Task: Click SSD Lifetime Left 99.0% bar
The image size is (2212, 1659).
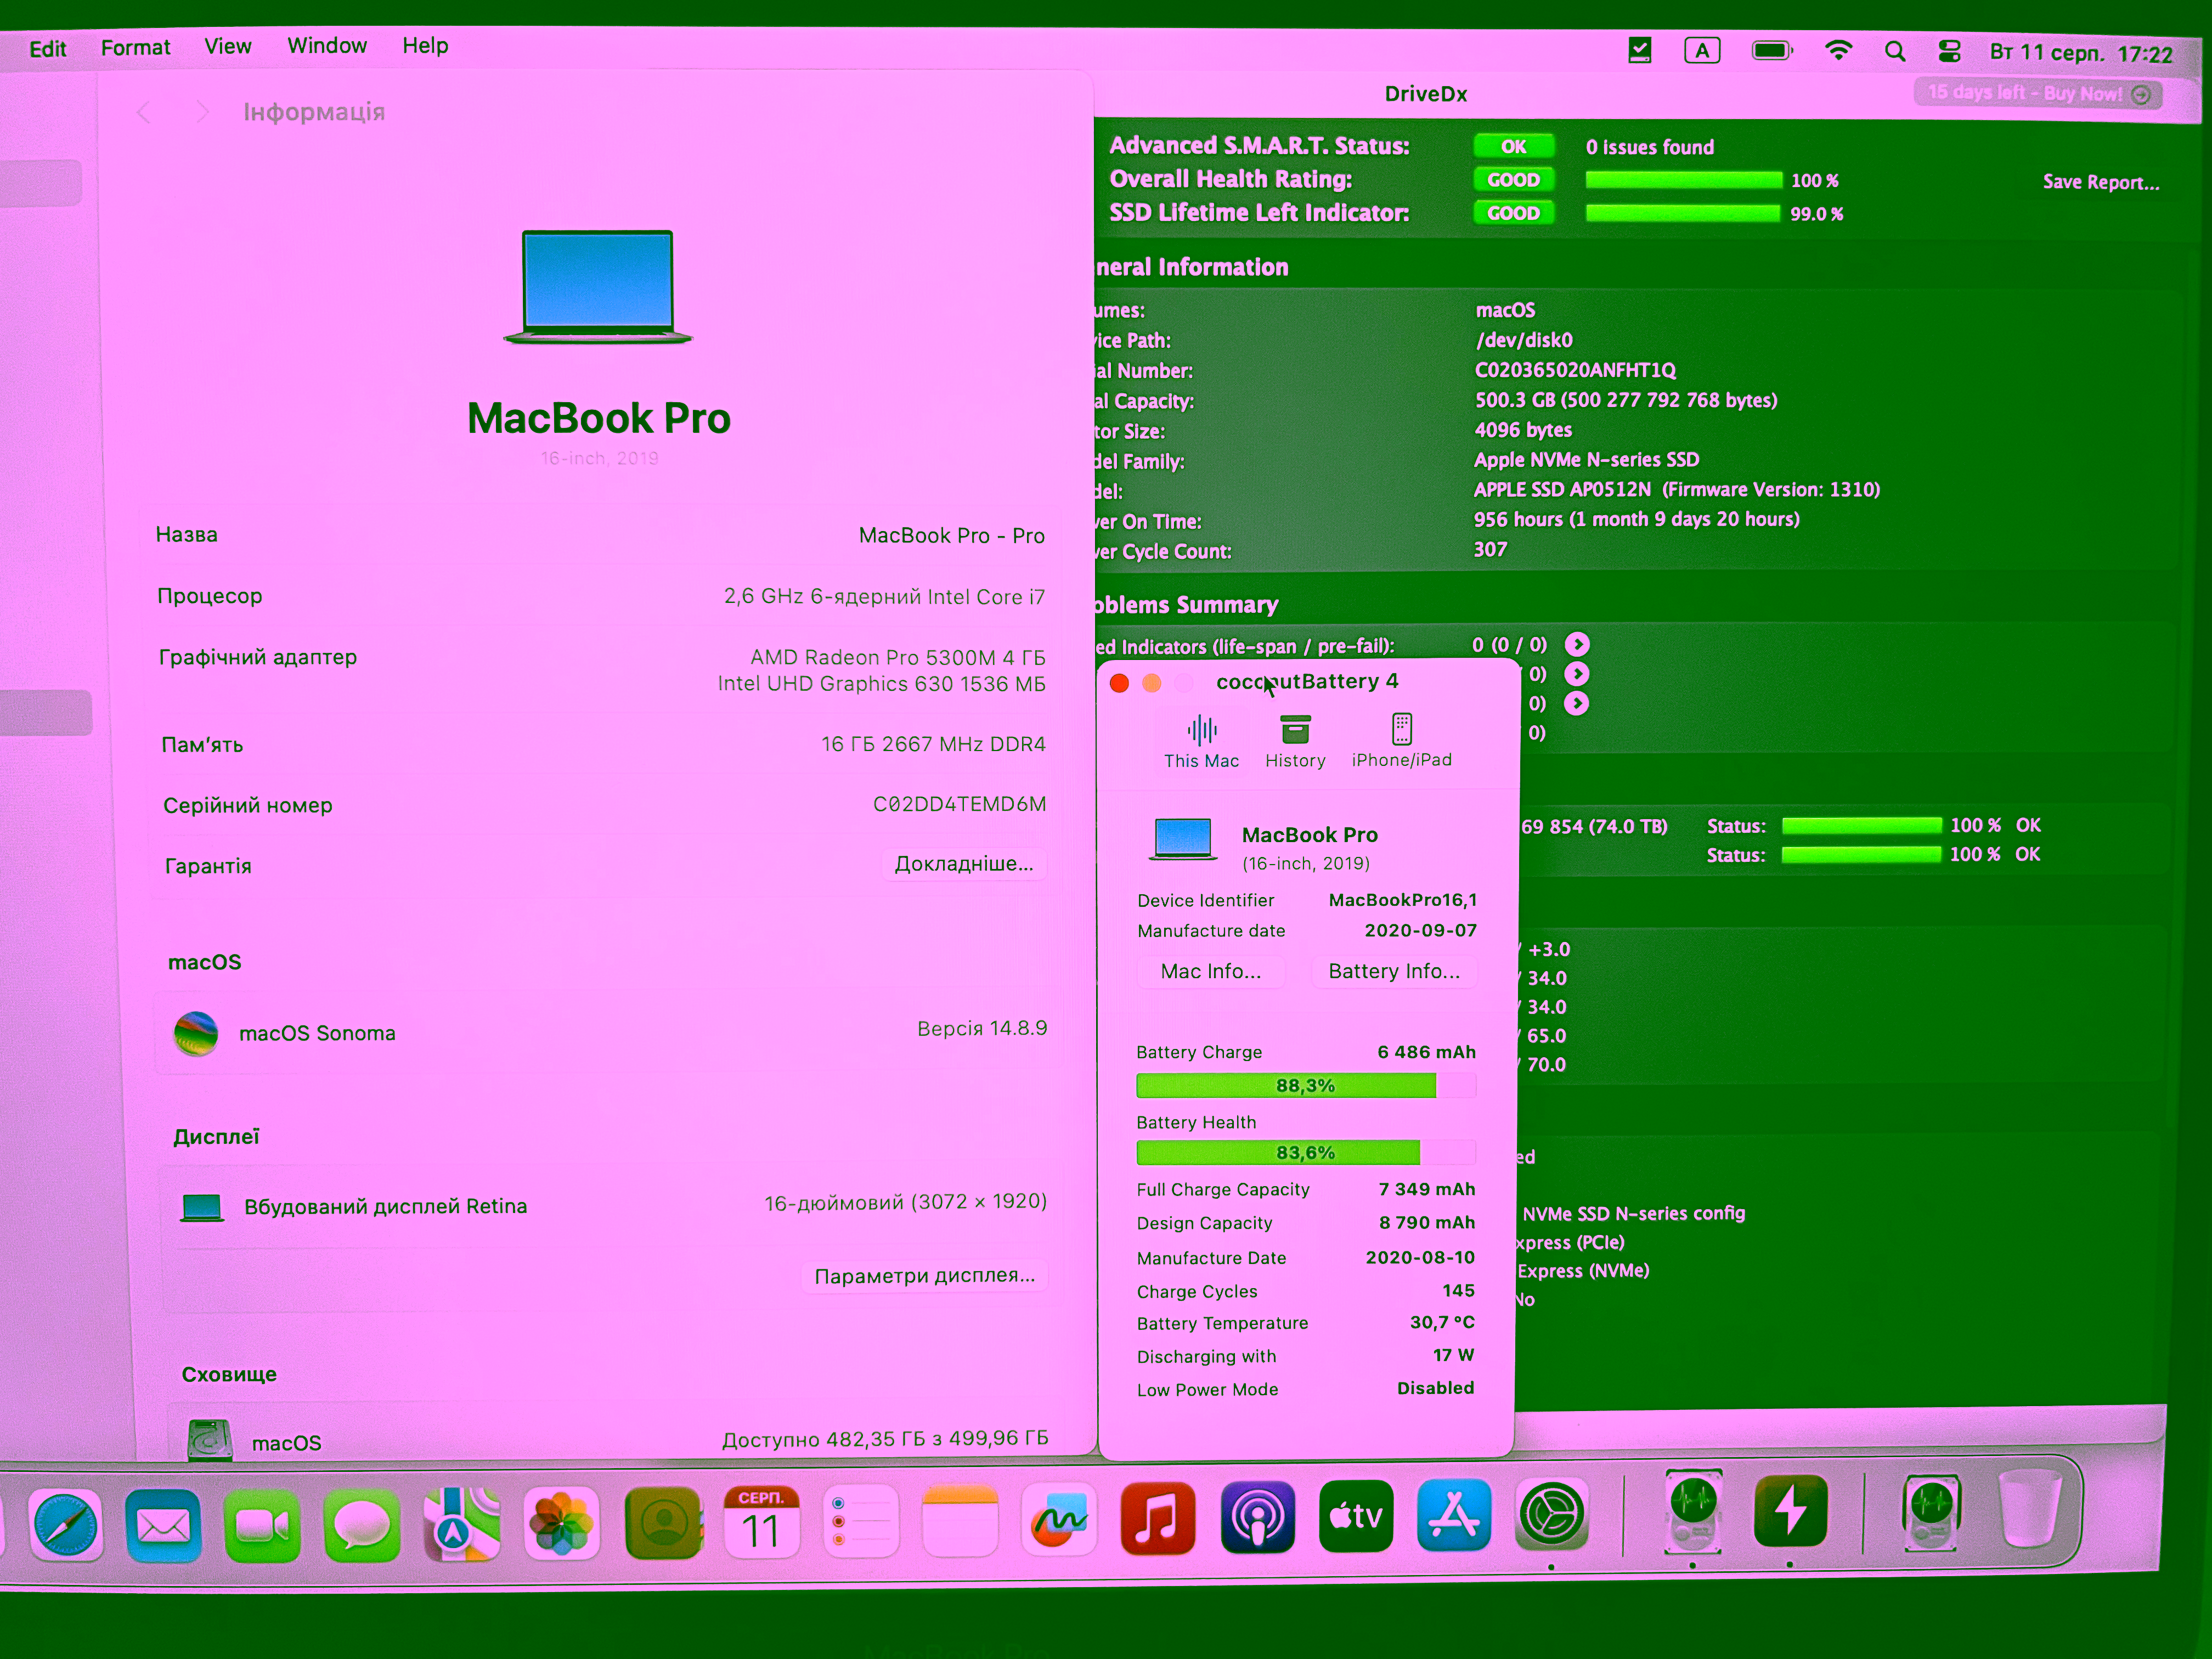Action: tap(1683, 213)
